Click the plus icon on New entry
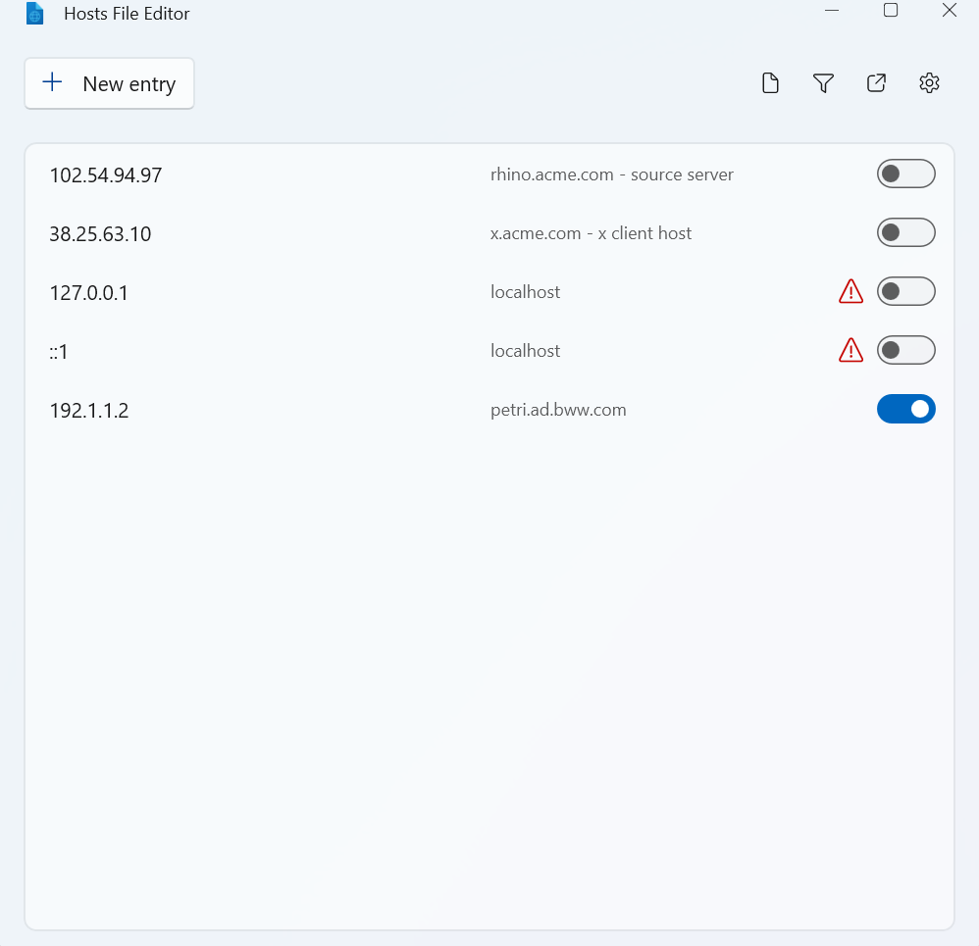The image size is (979, 946). (x=51, y=83)
